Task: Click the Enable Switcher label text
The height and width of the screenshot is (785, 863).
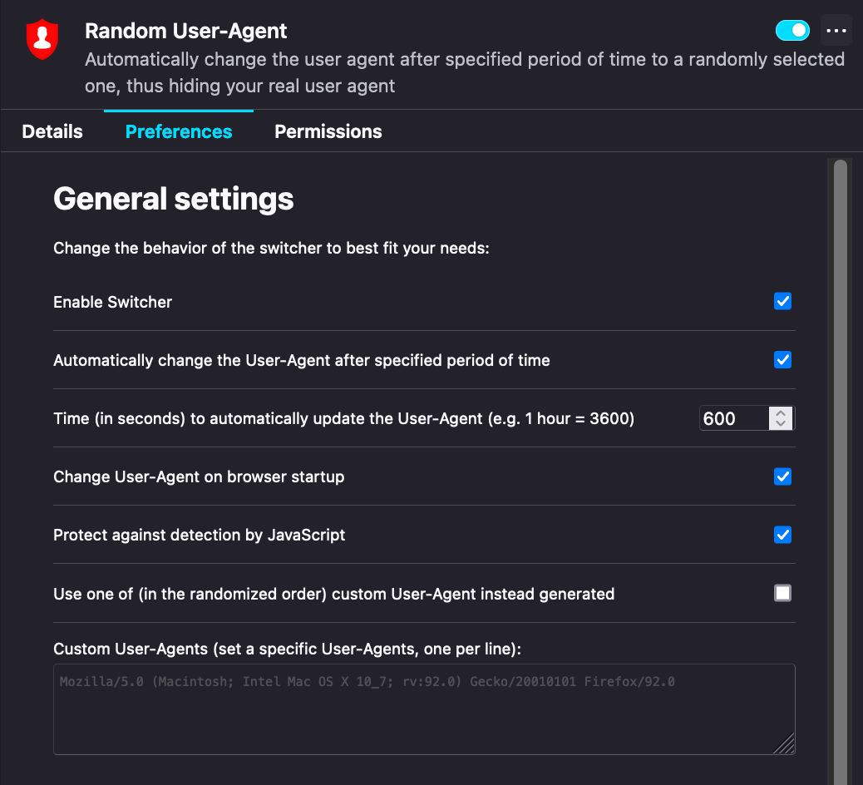Action: (113, 302)
